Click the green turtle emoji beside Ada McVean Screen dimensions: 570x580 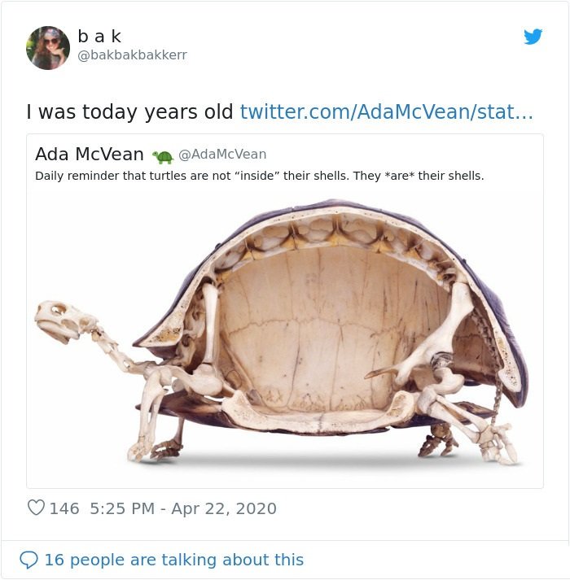(x=163, y=156)
